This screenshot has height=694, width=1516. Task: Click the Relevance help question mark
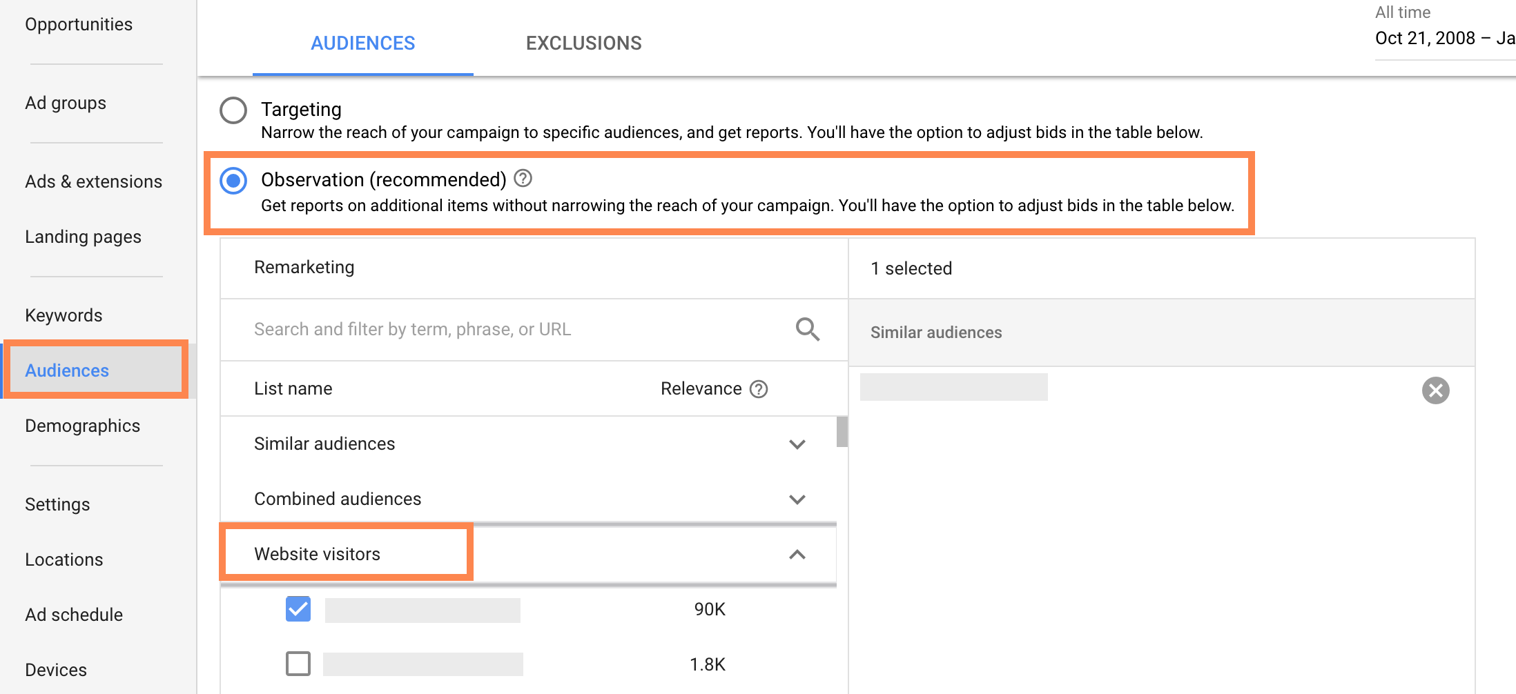point(759,388)
